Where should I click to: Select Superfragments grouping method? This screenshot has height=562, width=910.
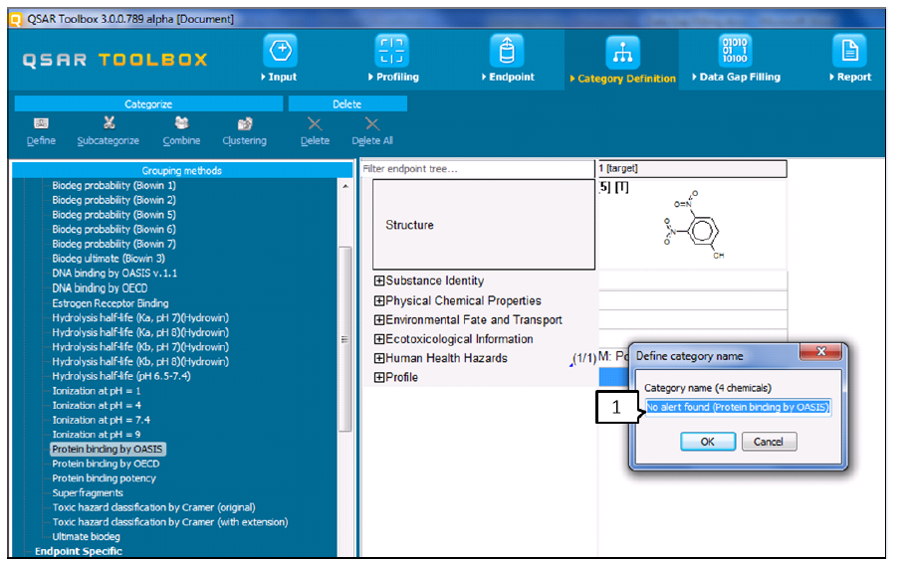click(88, 493)
